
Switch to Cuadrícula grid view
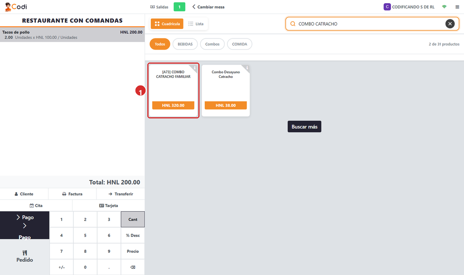click(x=167, y=24)
